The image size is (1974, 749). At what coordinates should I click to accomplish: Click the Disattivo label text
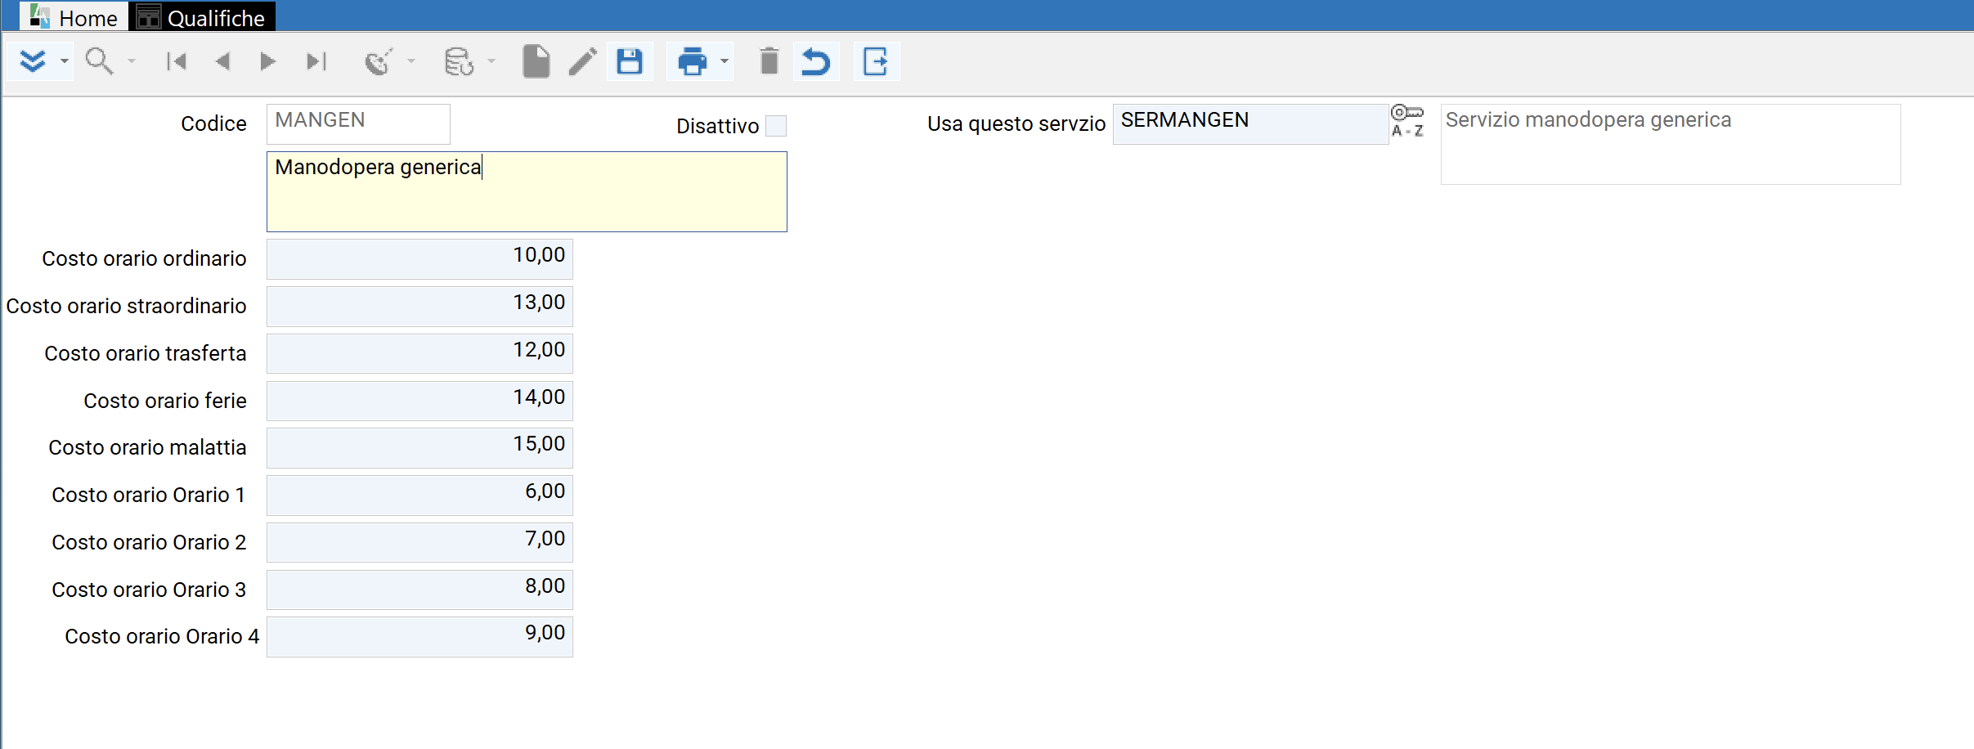click(718, 126)
